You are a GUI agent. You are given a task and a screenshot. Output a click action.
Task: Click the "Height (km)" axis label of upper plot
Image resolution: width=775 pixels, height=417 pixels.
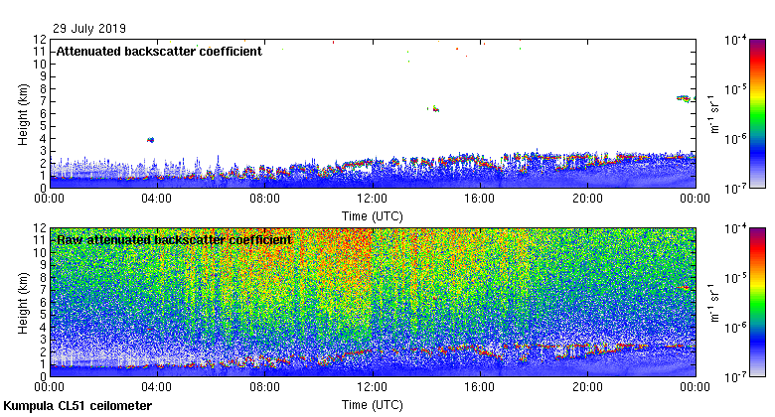(x=23, y=112)
